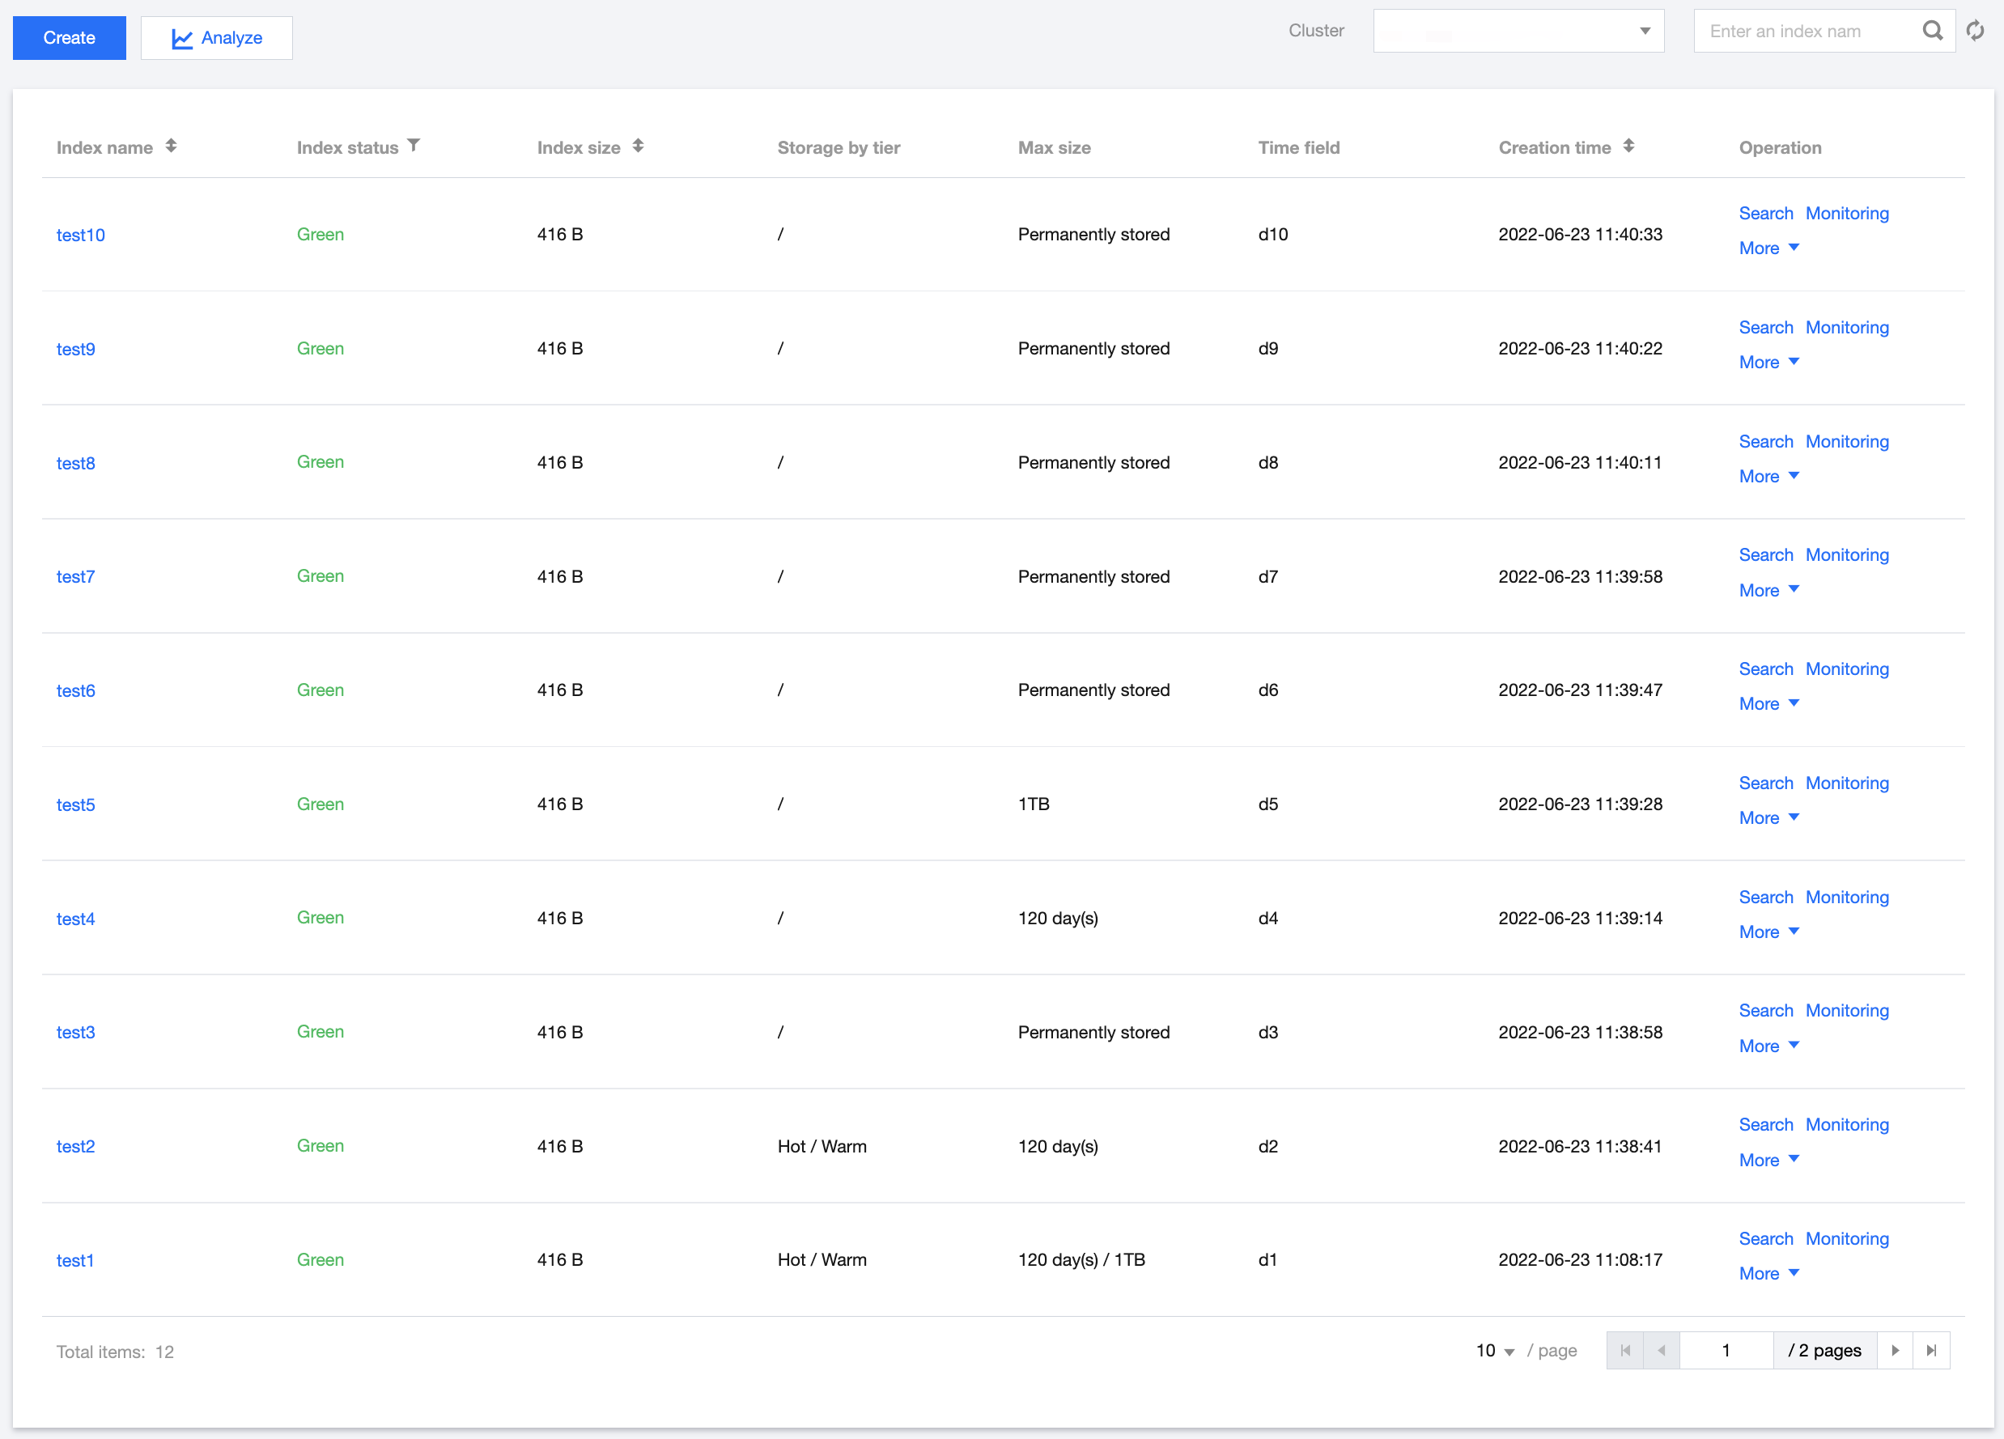Click the page number input box

point(1725,1351)
